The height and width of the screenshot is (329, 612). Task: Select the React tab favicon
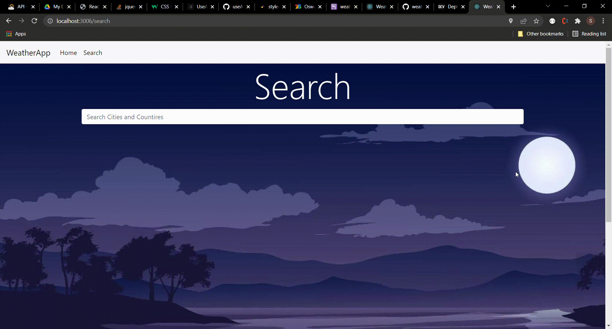click(x=83, y=6)
